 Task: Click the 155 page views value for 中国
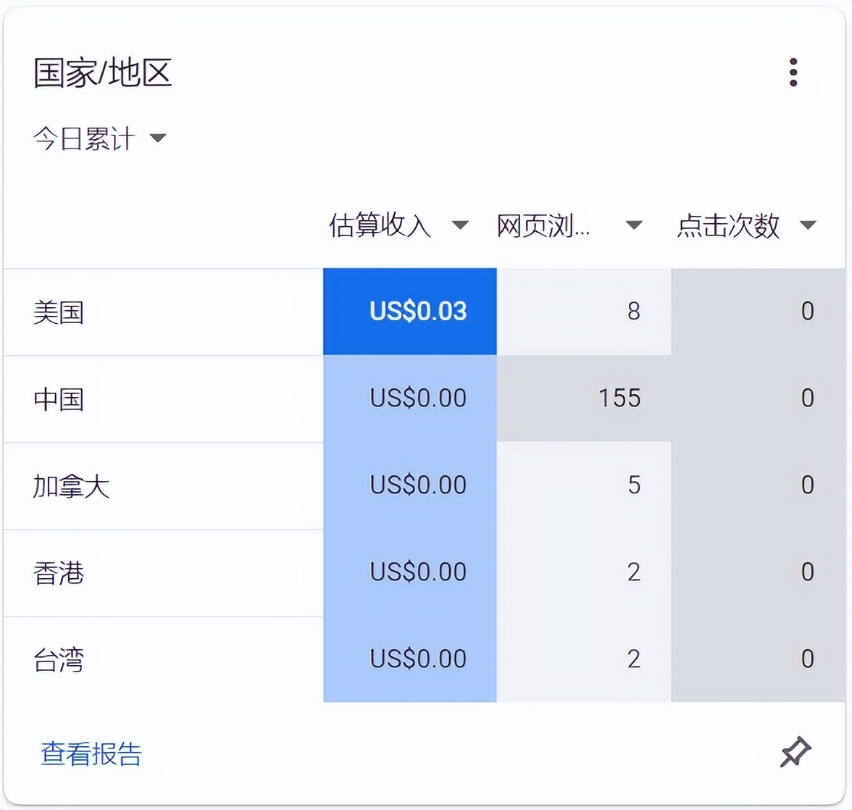pyautogui.click(x=619, y=398)
